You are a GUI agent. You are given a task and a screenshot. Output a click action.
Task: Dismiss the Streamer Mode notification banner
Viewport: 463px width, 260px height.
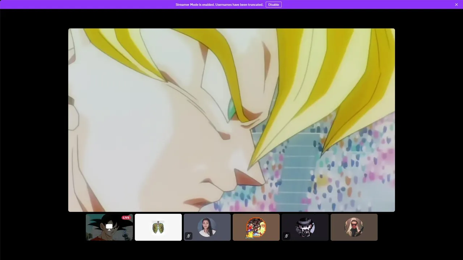click(456, 5)
